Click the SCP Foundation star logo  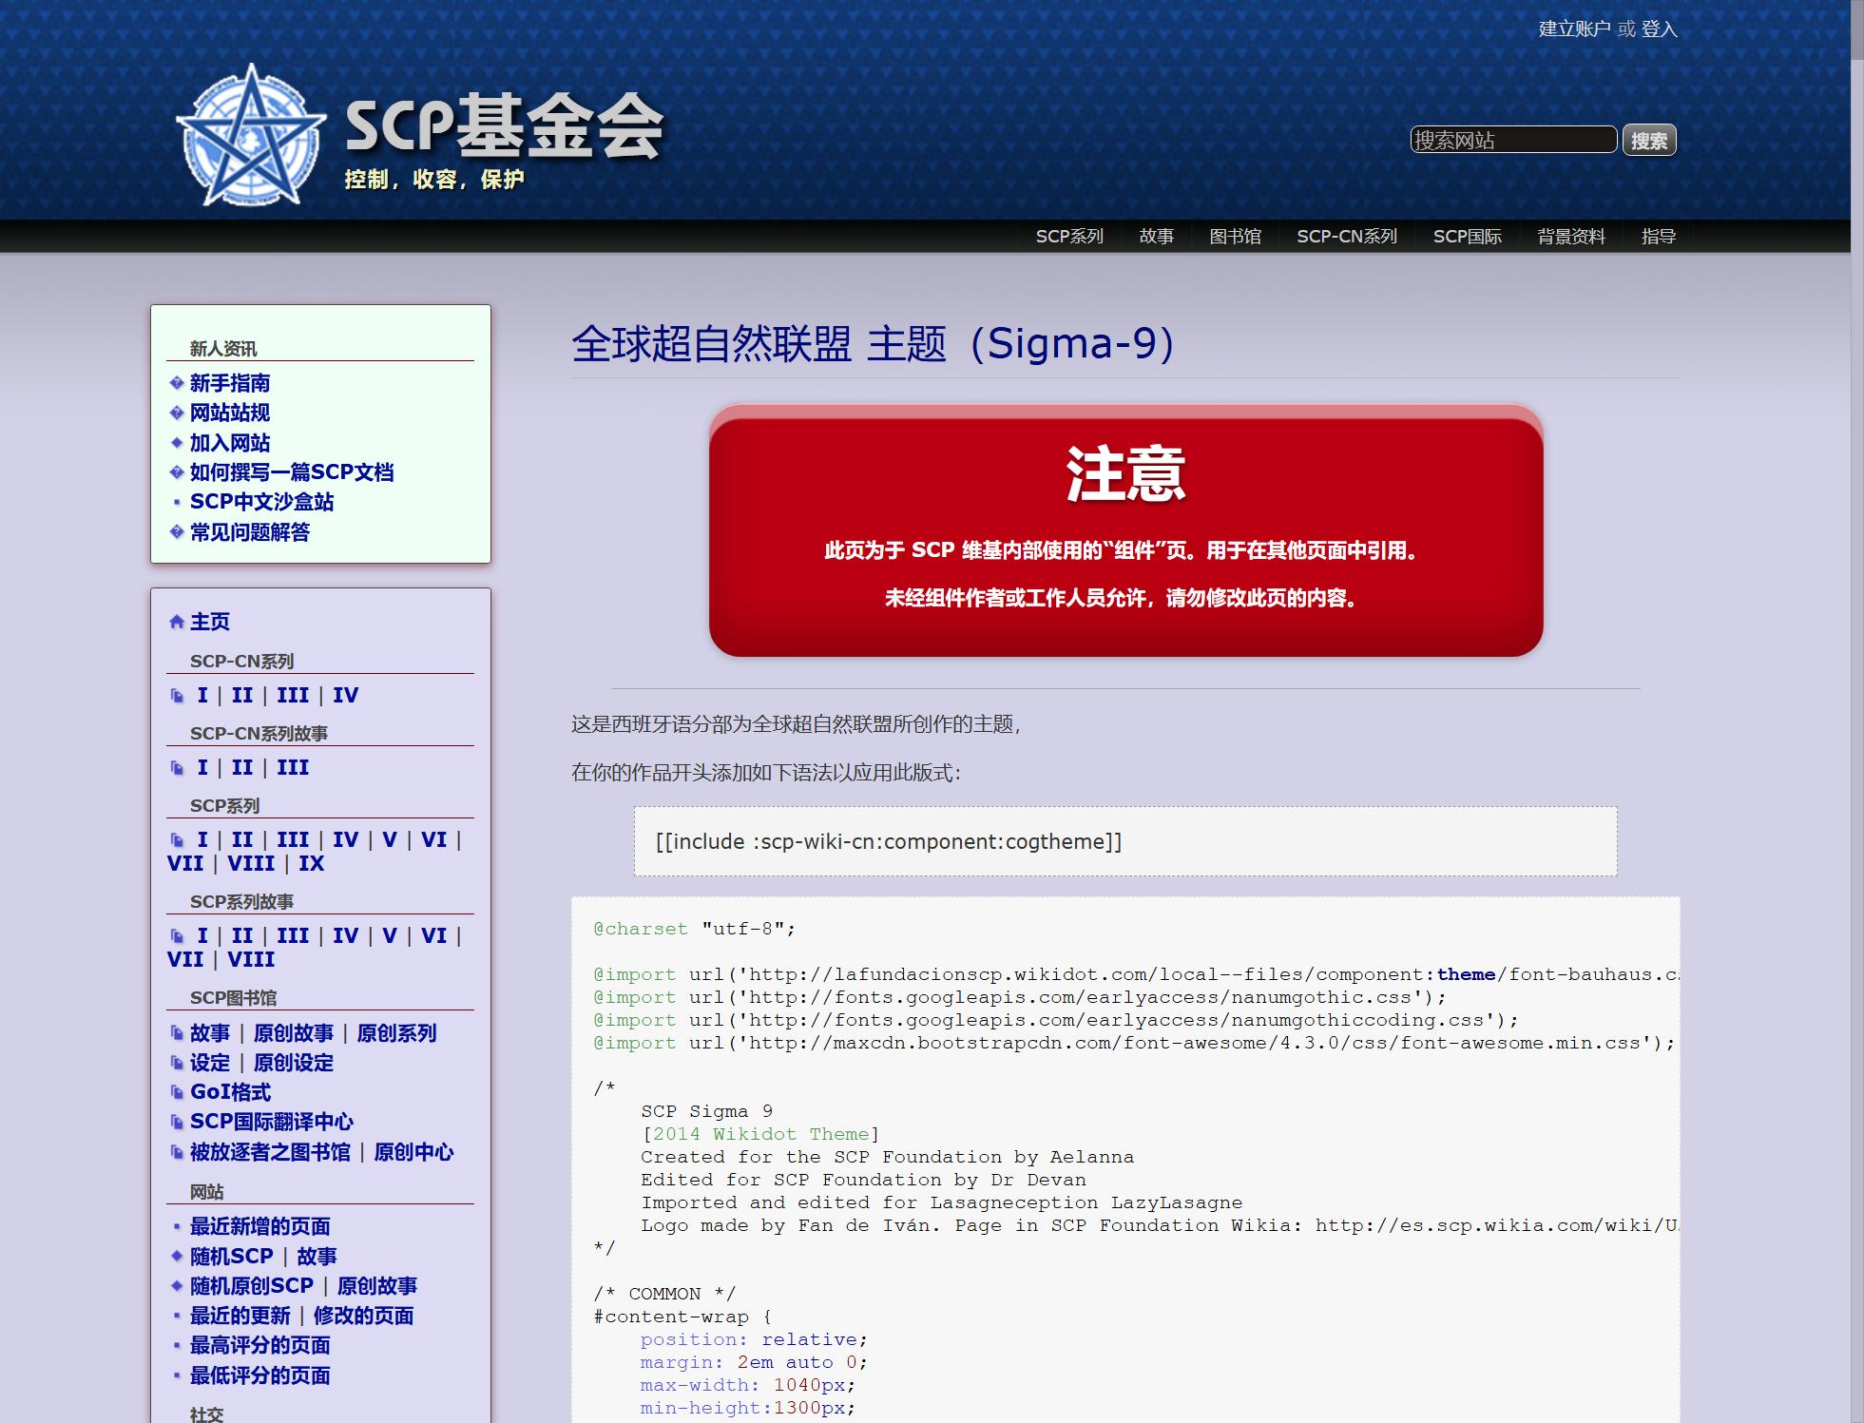tap(251, 136)
